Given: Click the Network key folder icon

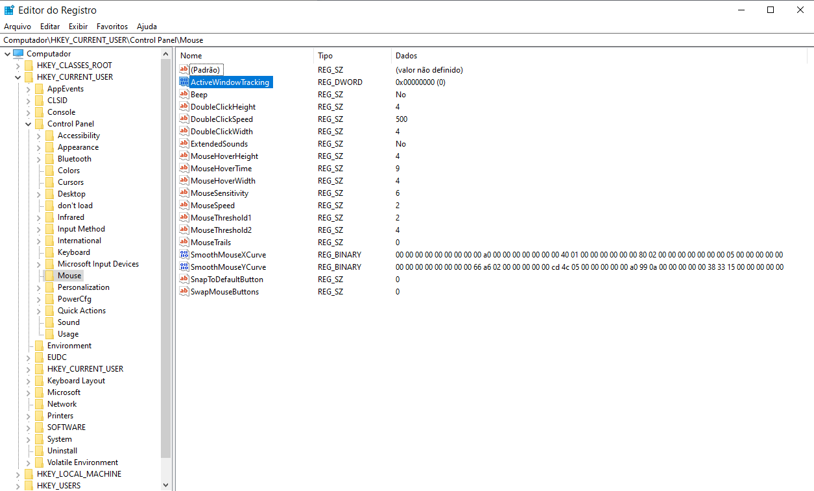Looking at the screenshot, I should point(40,404).
